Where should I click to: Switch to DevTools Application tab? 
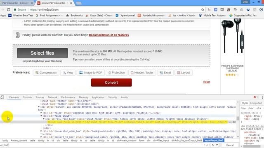point(98,97)
